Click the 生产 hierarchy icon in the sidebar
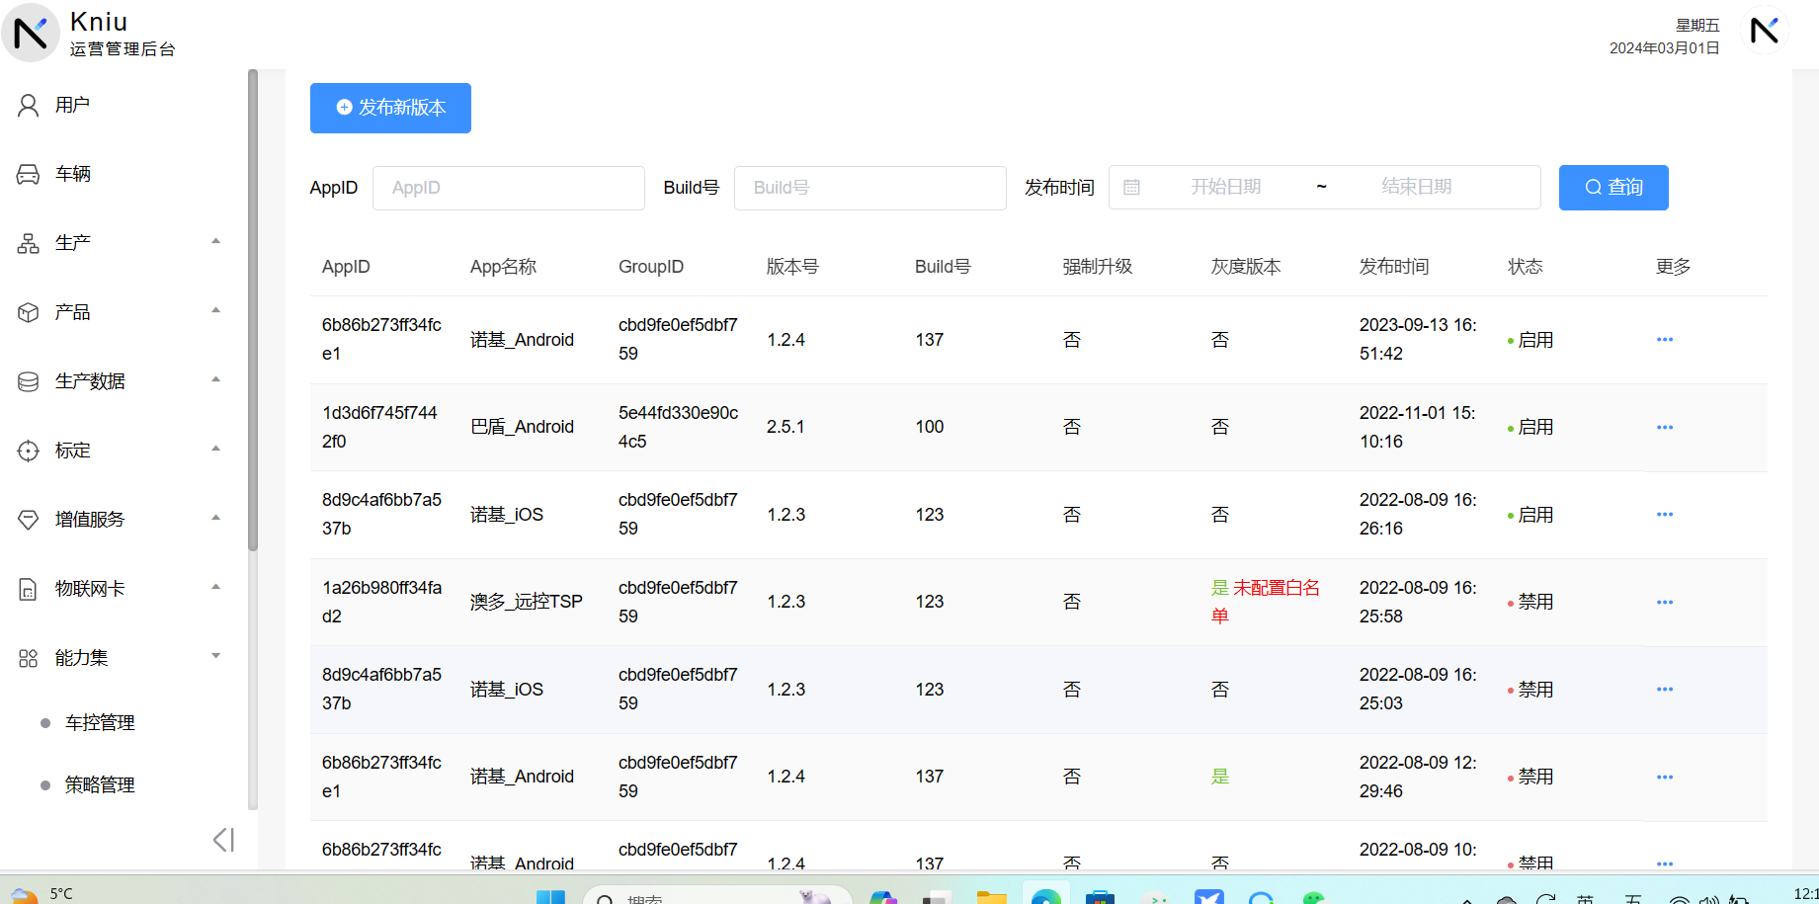 click(29, 243)
